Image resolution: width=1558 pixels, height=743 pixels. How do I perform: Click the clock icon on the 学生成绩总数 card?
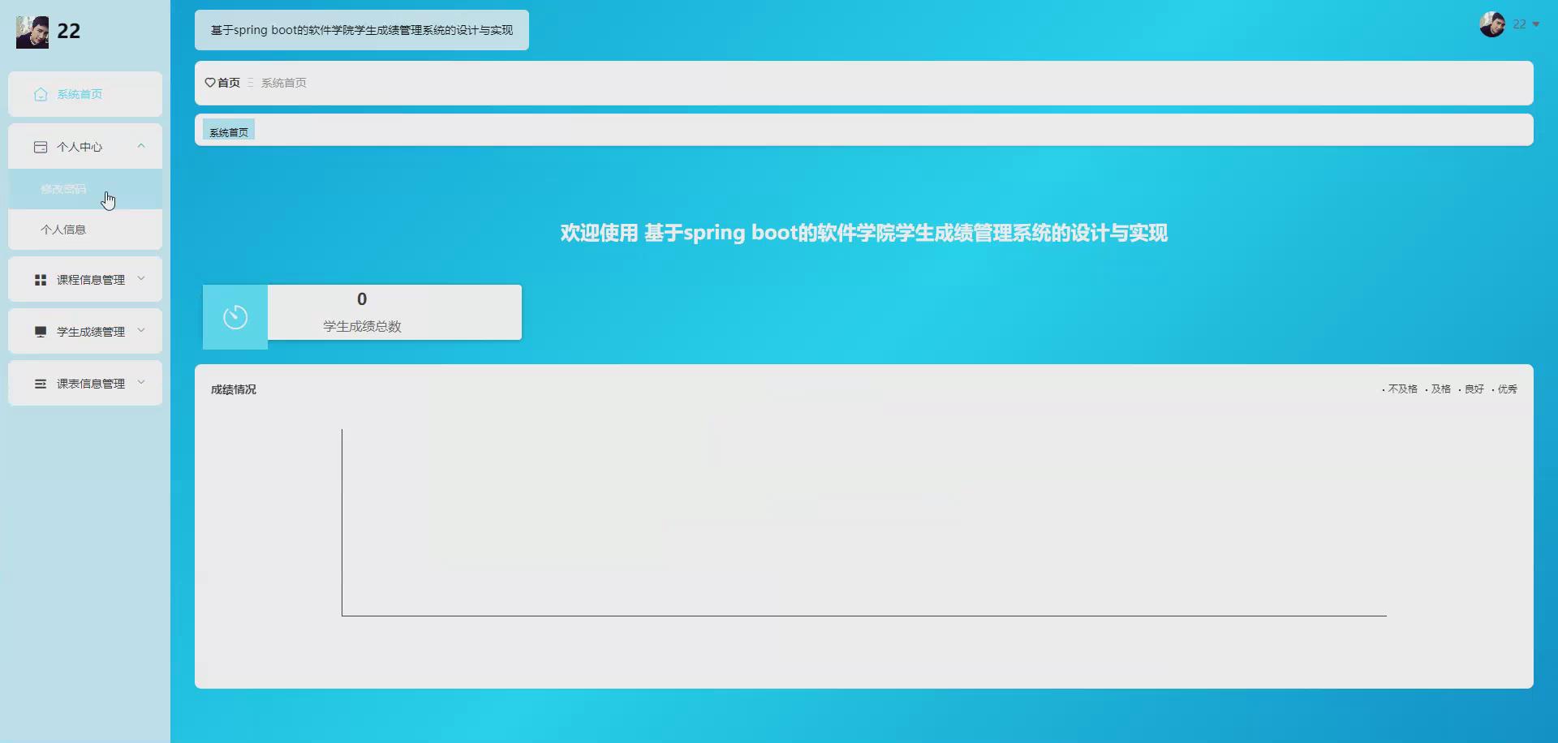[235, 316]
